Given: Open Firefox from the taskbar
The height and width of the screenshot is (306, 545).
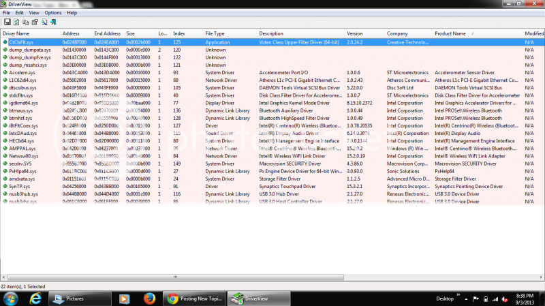Looking at the screenshot, I should 148,299.
